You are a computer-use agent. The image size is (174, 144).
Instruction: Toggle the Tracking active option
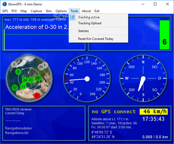[98, 17]
